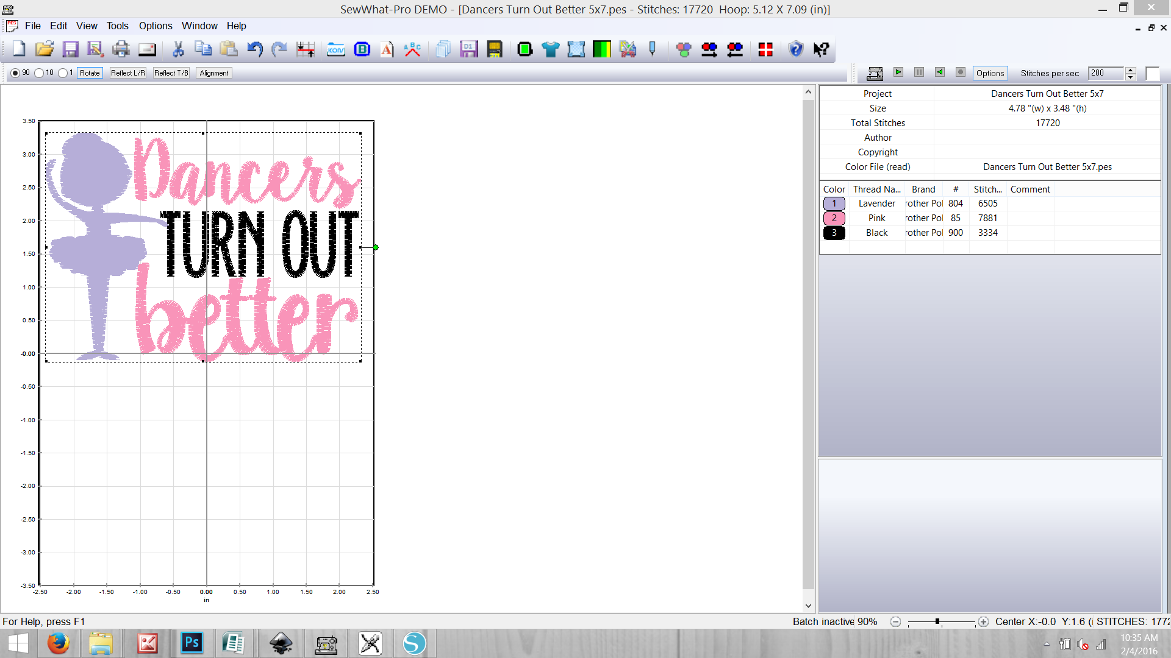Open Photoshop from the taskbar
The image size is (1171, 658).
[192, 643]
